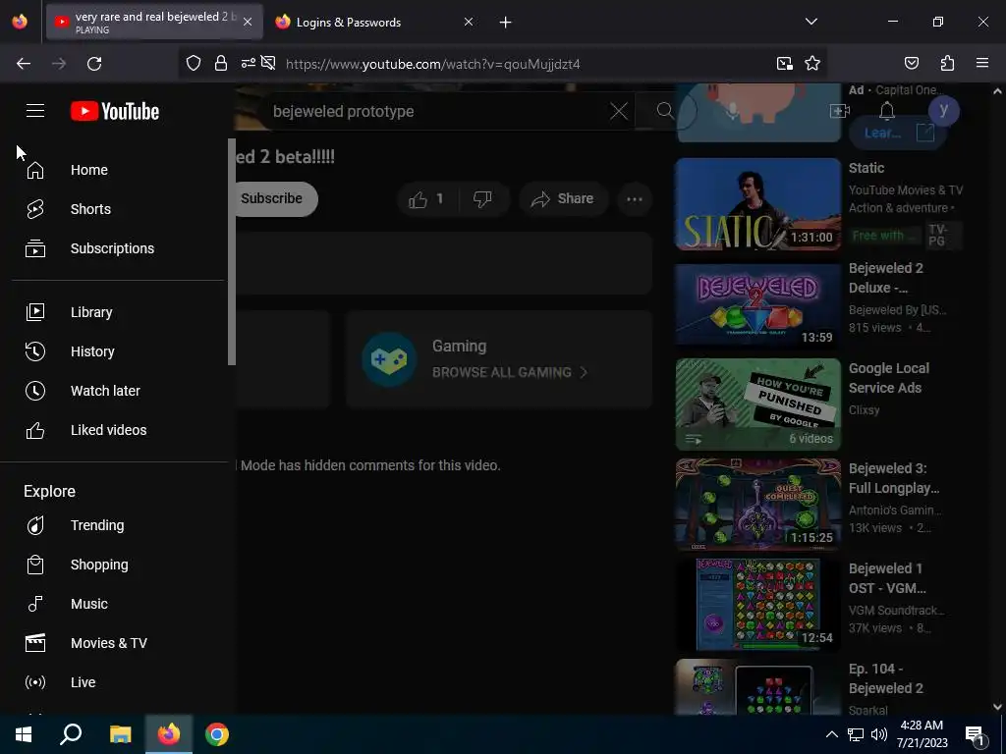Open the account avatar menu
Screen dimensions: 1006x754
click(943, 110)
